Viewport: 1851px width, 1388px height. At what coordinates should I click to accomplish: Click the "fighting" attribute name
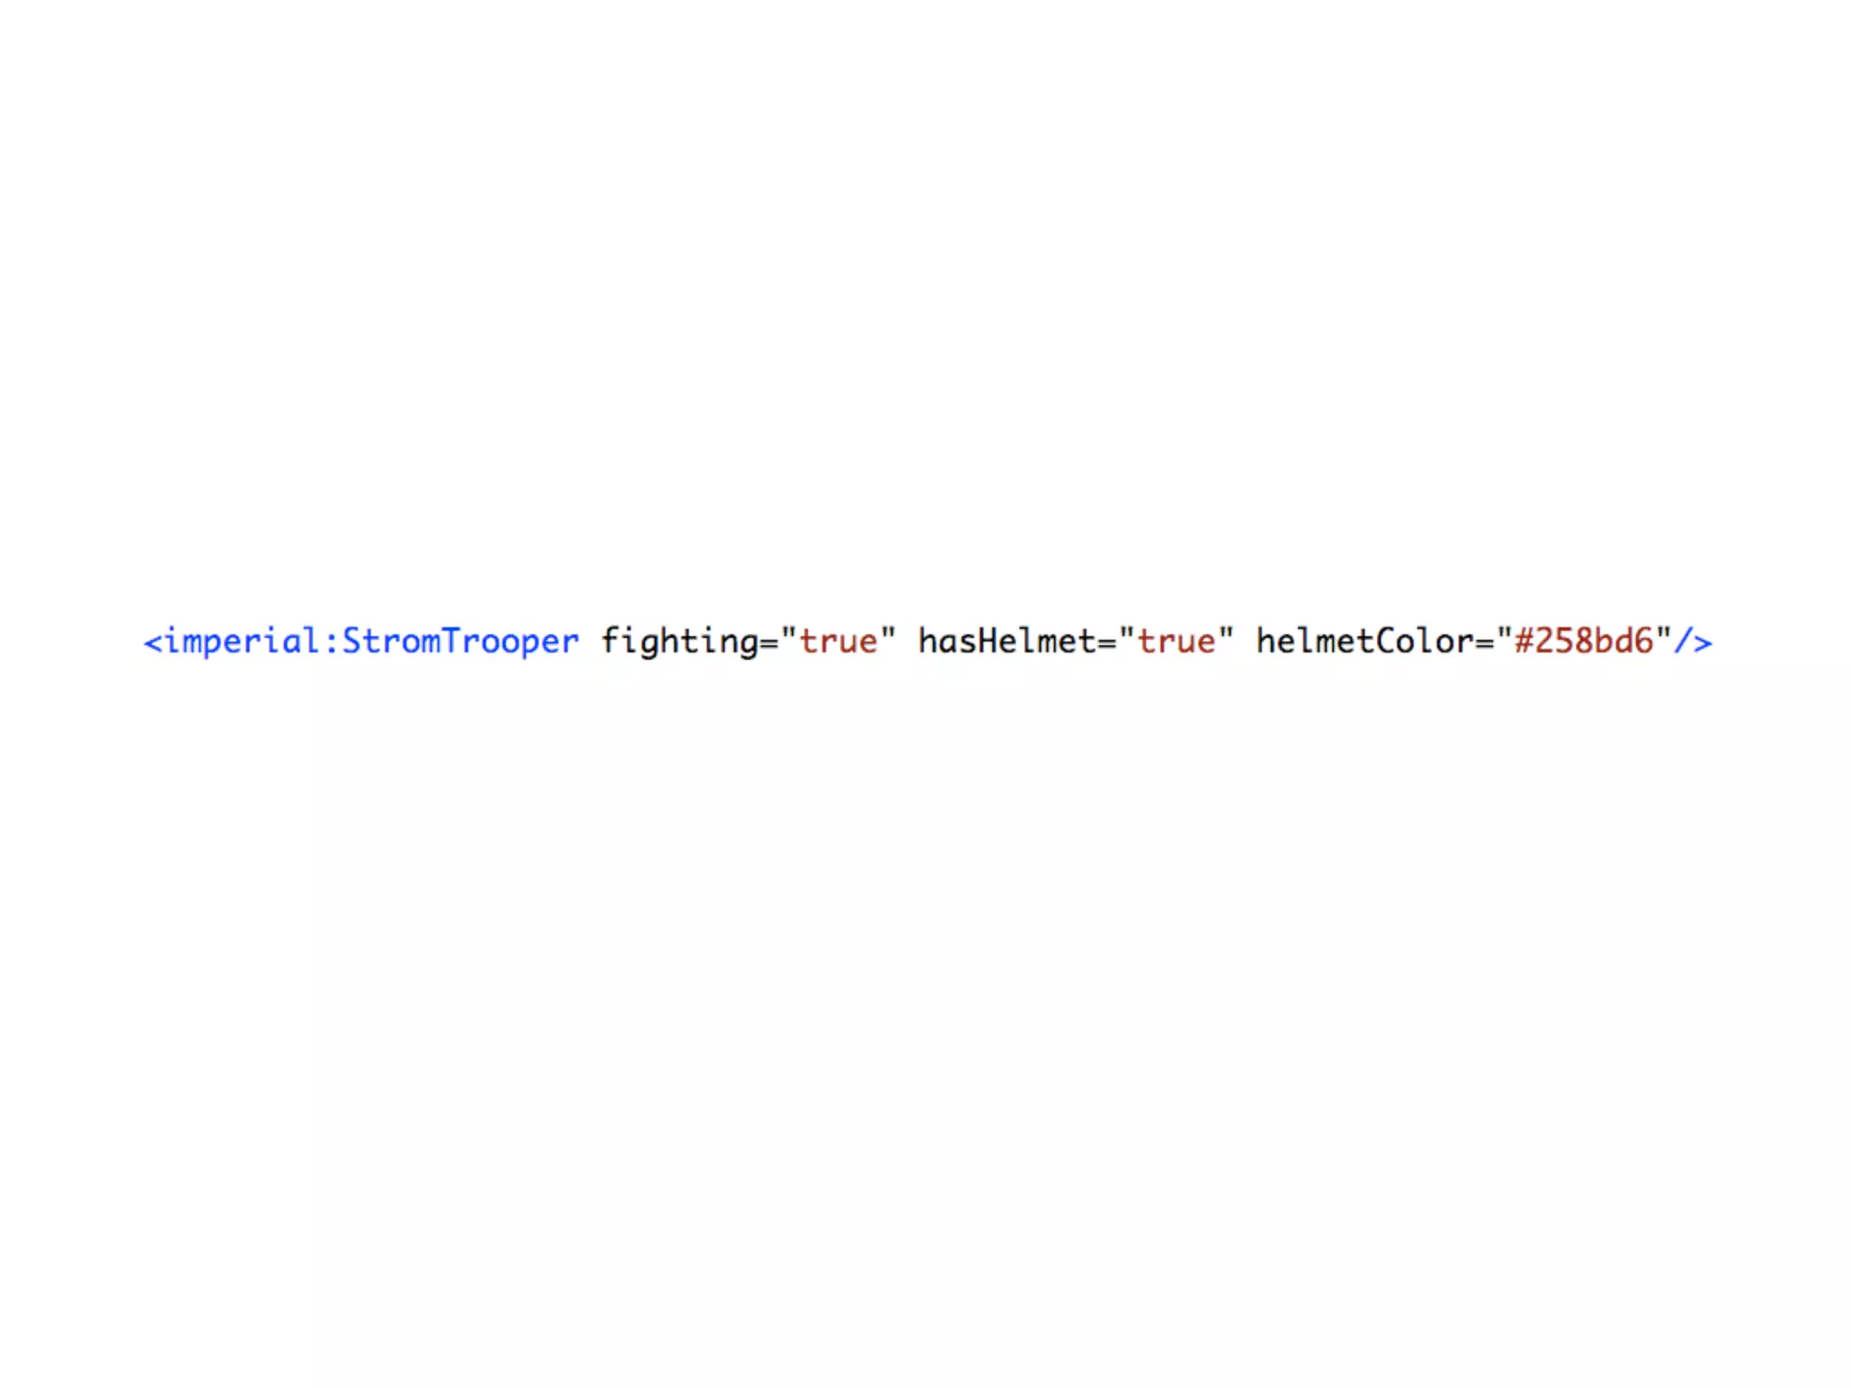coord(680,642)
